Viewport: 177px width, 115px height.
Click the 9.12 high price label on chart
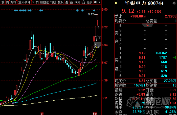[x=91, y=14]
